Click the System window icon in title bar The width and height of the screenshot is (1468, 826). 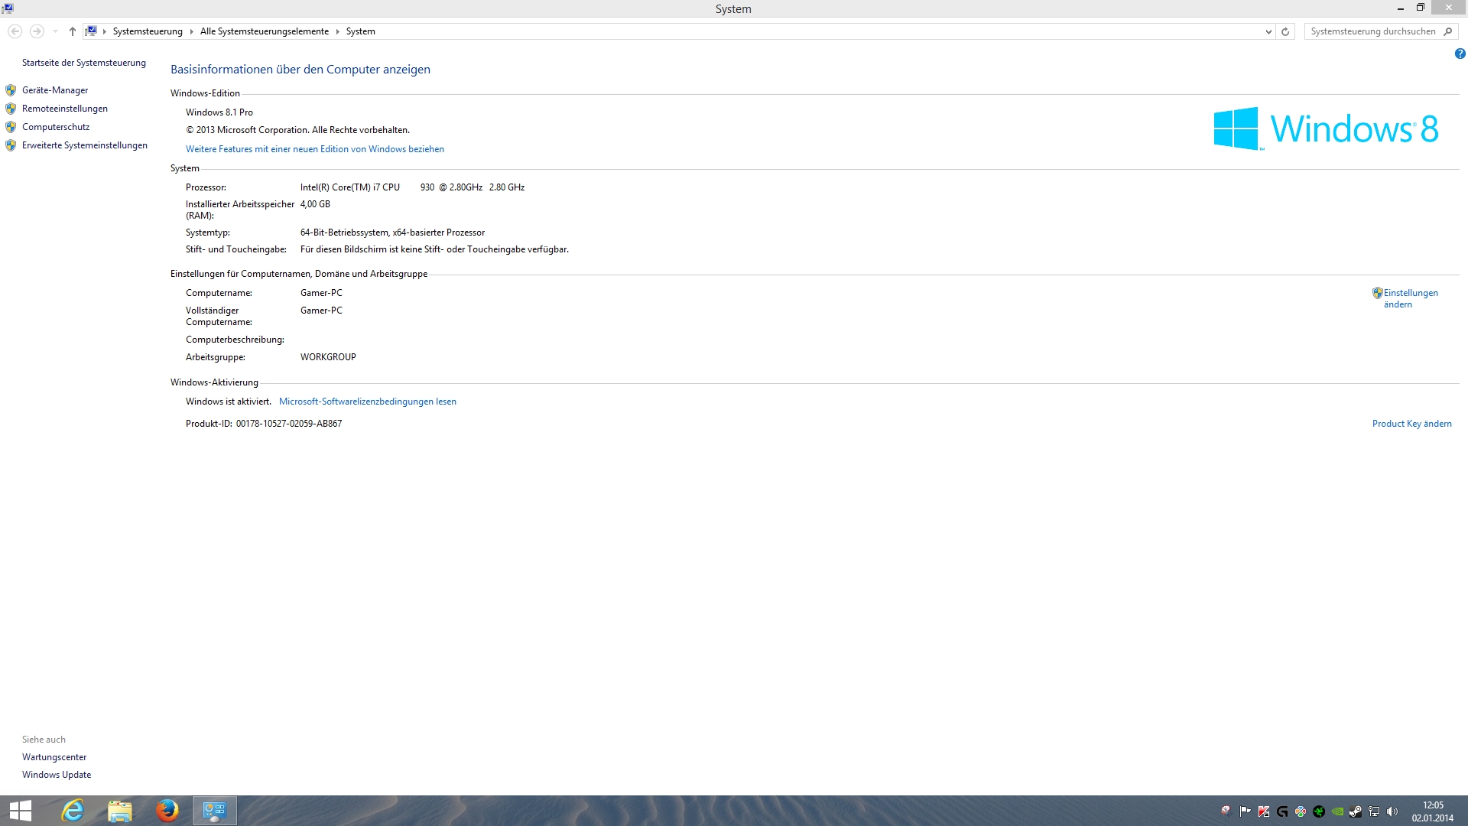pyautogui.click(x=8, y=8)
